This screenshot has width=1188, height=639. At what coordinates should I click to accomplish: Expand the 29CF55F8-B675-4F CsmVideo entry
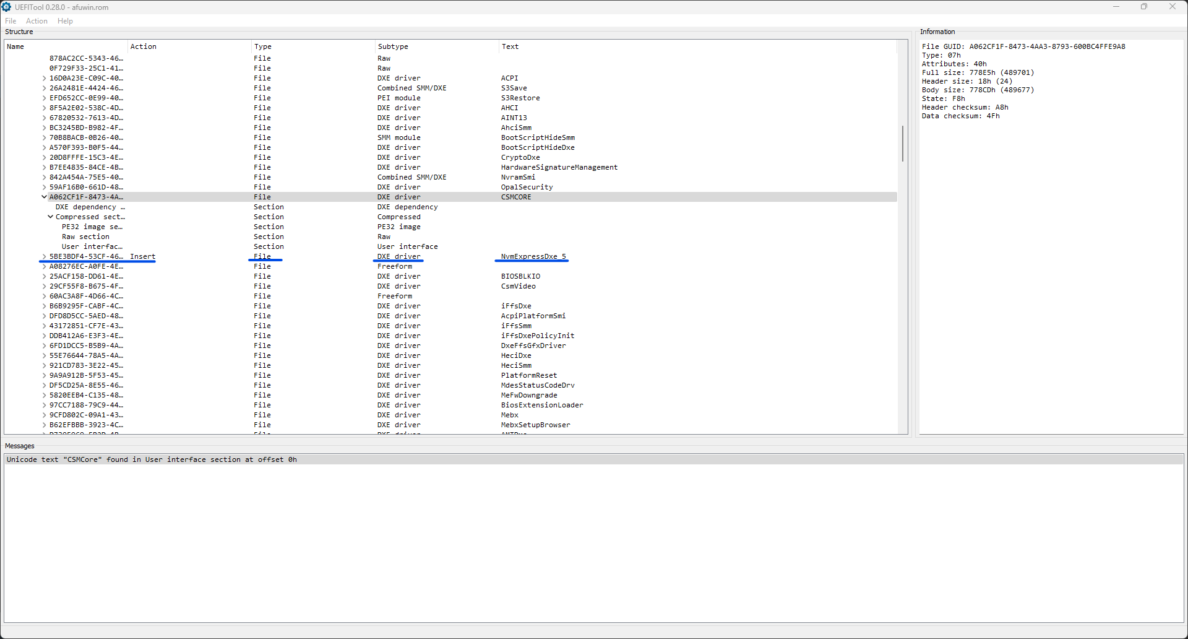(x=44, y=286)
